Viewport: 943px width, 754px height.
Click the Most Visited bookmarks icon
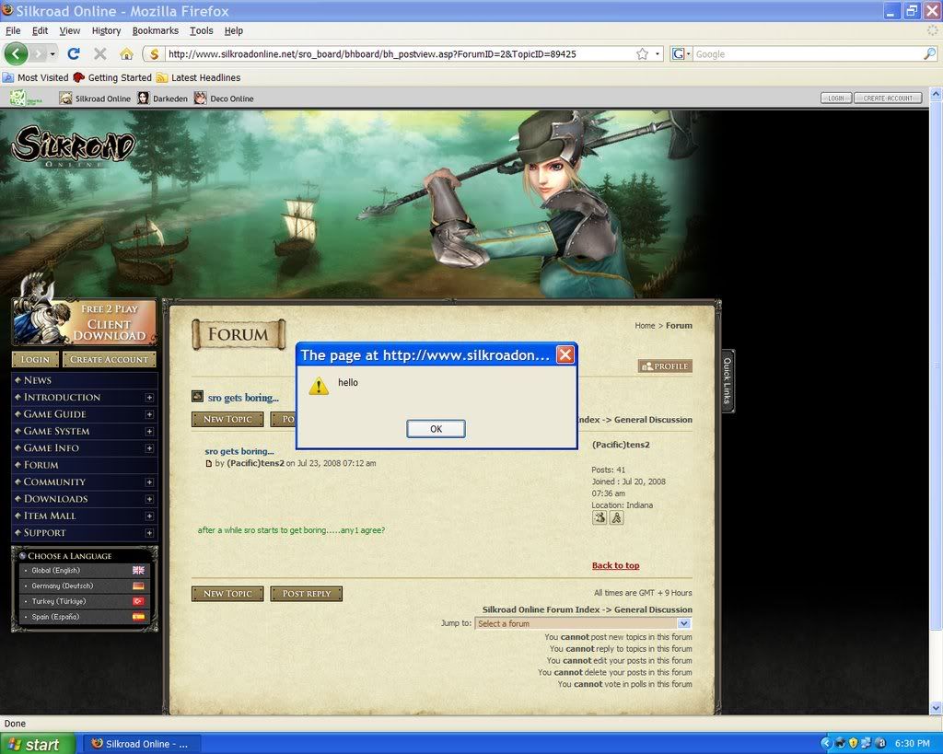click(x=8, y=77)
